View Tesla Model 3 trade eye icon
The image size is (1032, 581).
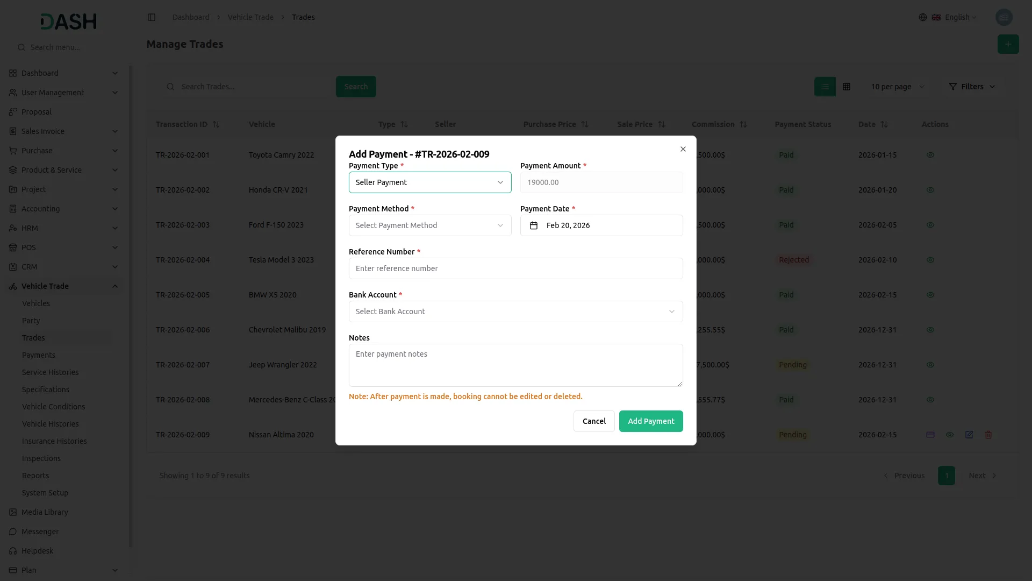[930, 260]
